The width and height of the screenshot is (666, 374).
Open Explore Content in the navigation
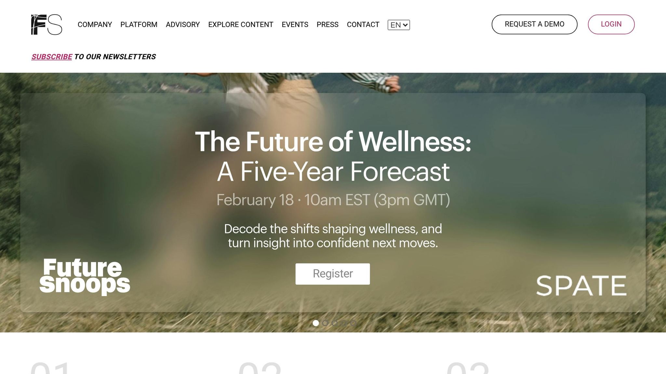click(x=241, y=25)
